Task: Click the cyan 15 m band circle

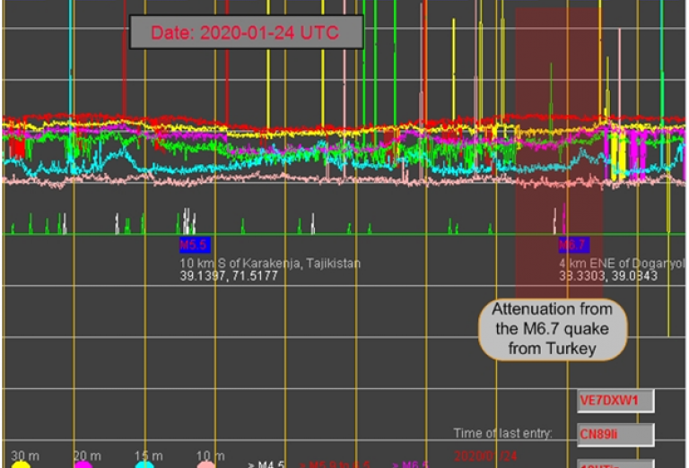Action: 144,464
